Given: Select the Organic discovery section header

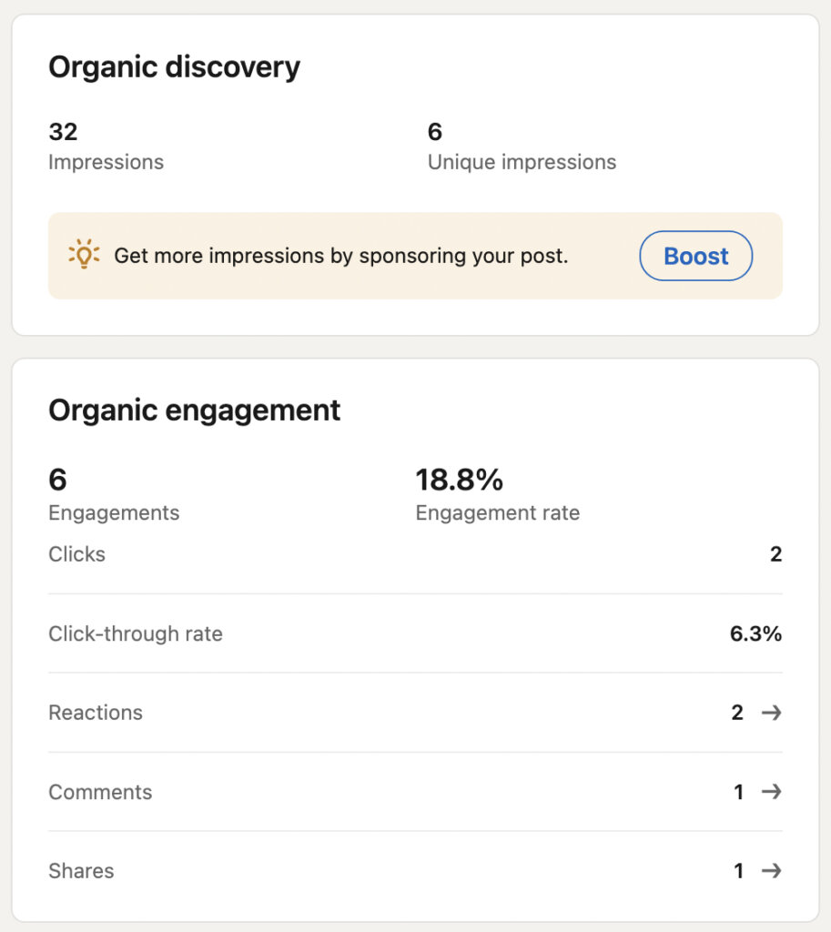Looking at the screenshot, I should tap(174, 66).
